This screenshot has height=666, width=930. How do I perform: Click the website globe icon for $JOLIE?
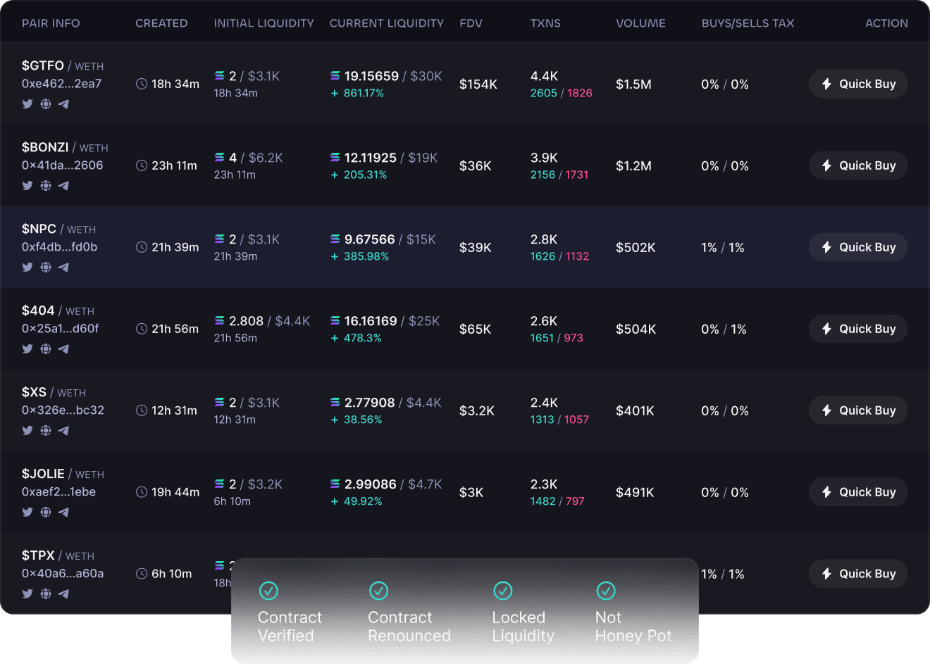pos(46,513)
